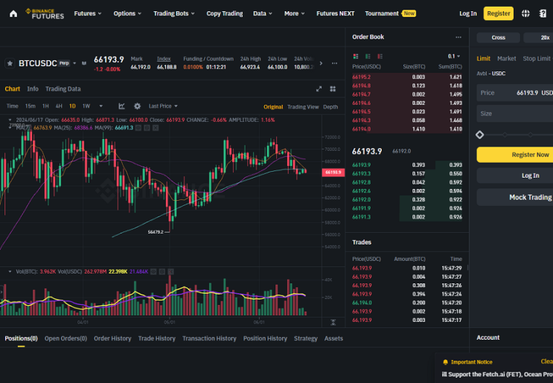This screenshot has width=553, height=383.
Task: Collapse the MA indicator legend row
Action: tap(10, 127)
